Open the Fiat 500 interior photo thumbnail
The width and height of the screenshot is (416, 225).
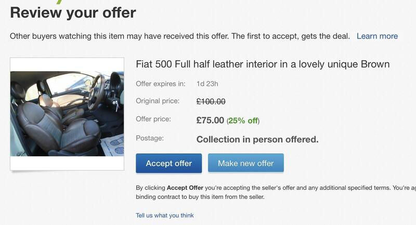point(67,114)
